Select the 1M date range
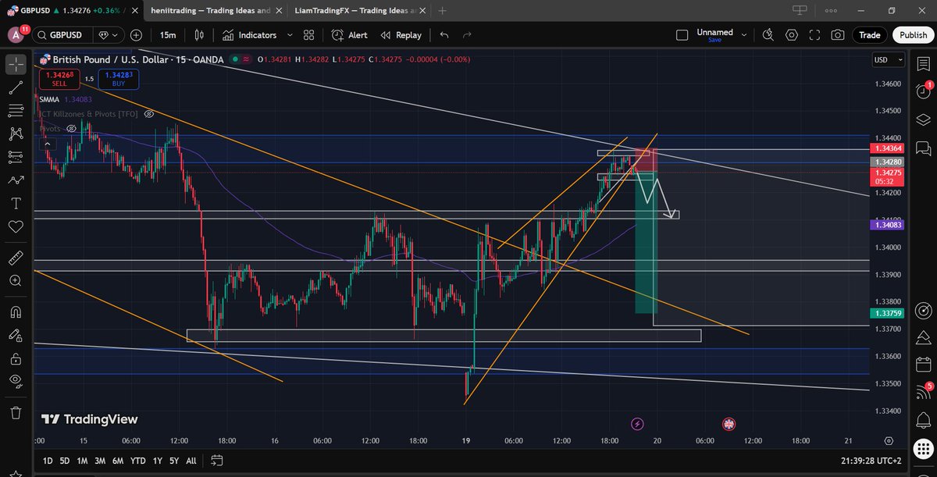The image size is (937, 477). [x=82, y=461]
